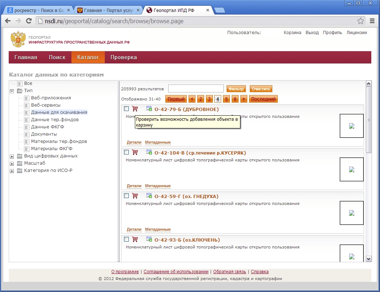The width and height of the screenshot is (380, 292).
Task: Click the results list vertical scrollbar thumb
Action: pyautogui.click(x=369, y=120)
